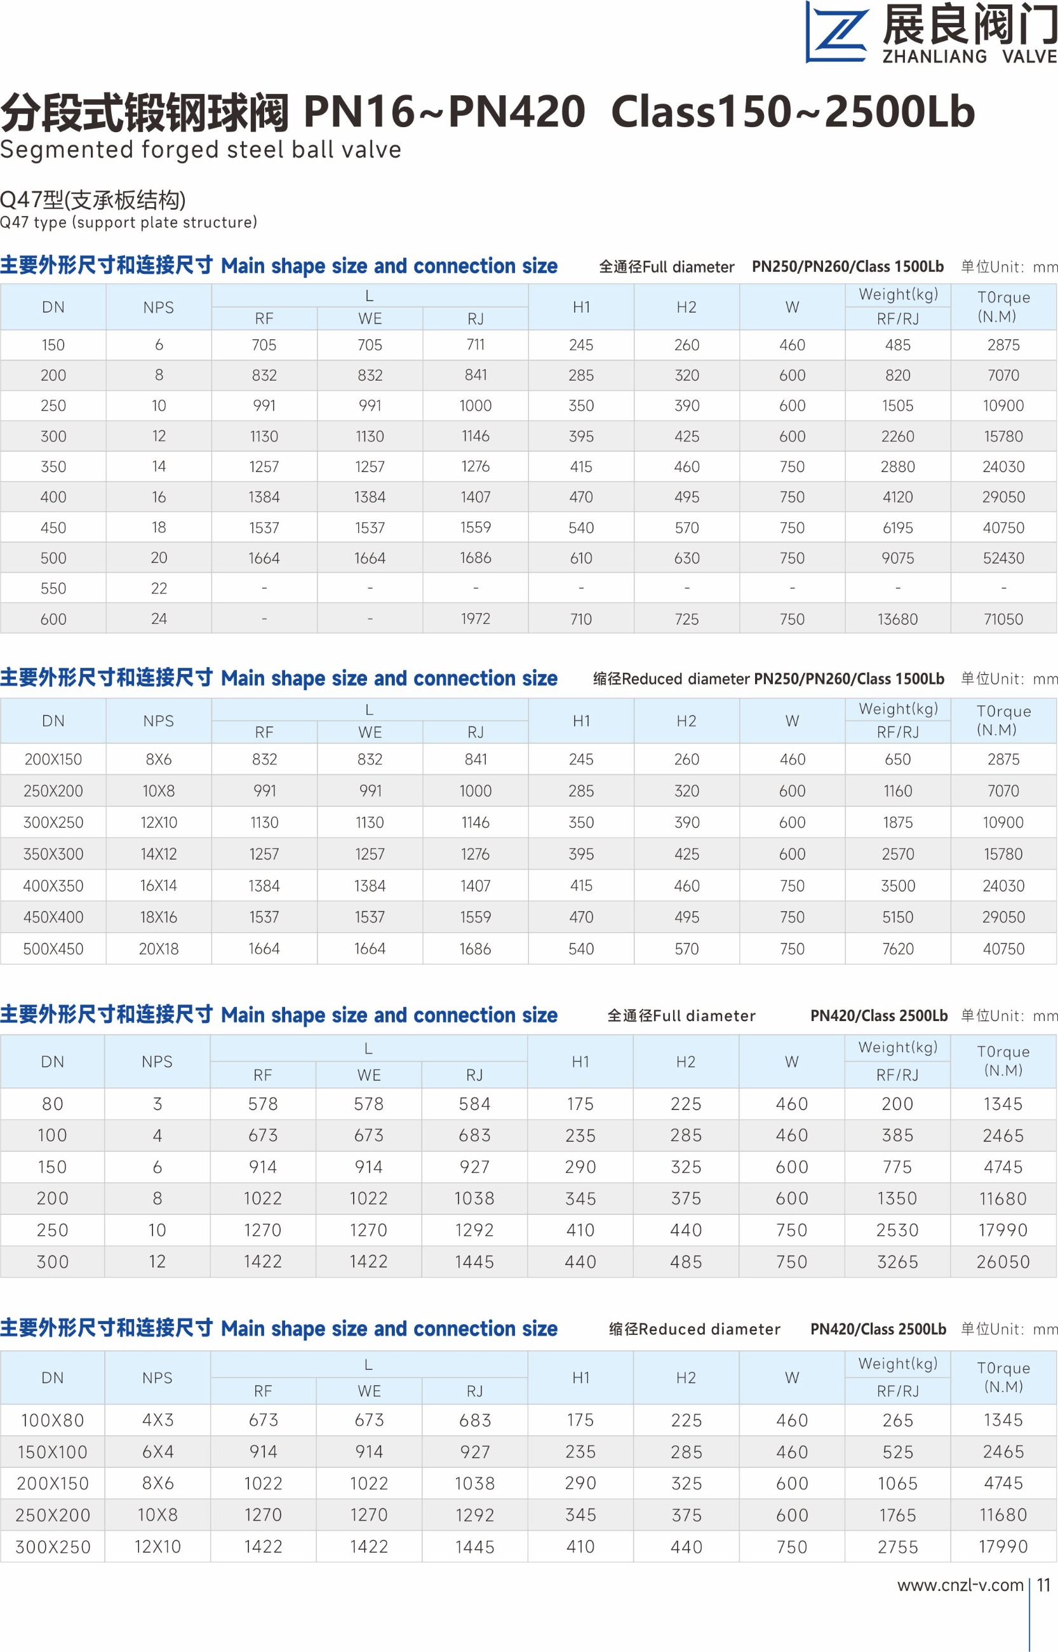The height and width of the screenshot is (1652, 1058).
Task: Click the RJ length value 584
Action: pos(474,1104)
